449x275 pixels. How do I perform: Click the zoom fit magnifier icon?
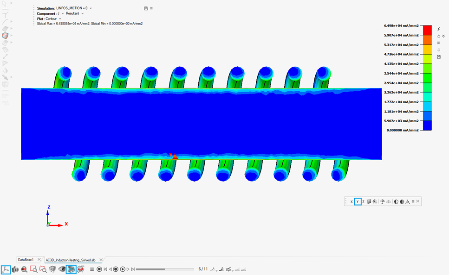click(x=24, y=269)
